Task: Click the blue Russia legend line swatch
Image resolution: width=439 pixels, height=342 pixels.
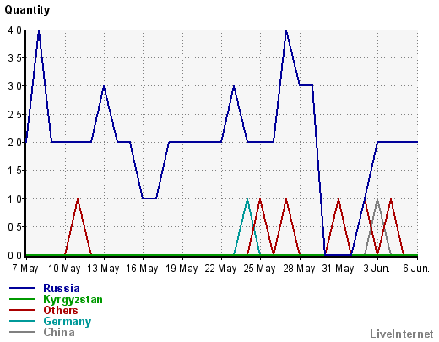Action: [x=22, y=288]
